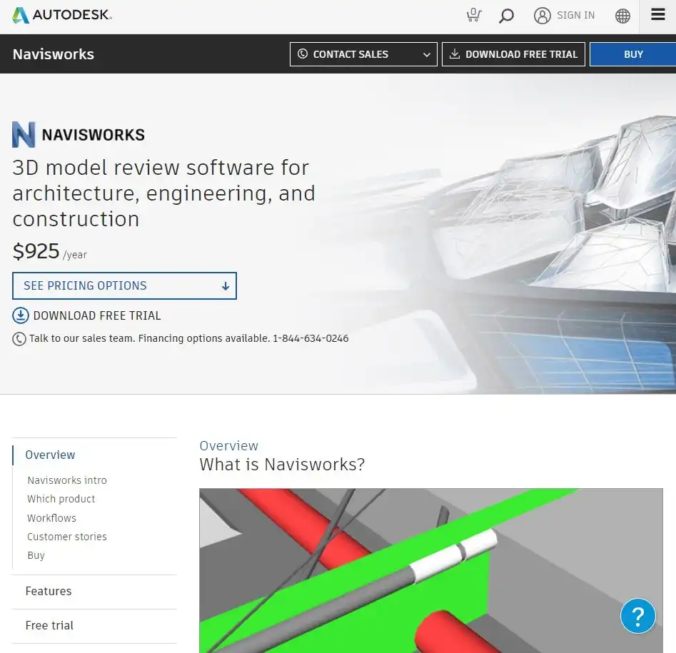
Task: Click DOWNLOAD FREE TRIAL button in header bar
Action: click(x=513, y=54)
